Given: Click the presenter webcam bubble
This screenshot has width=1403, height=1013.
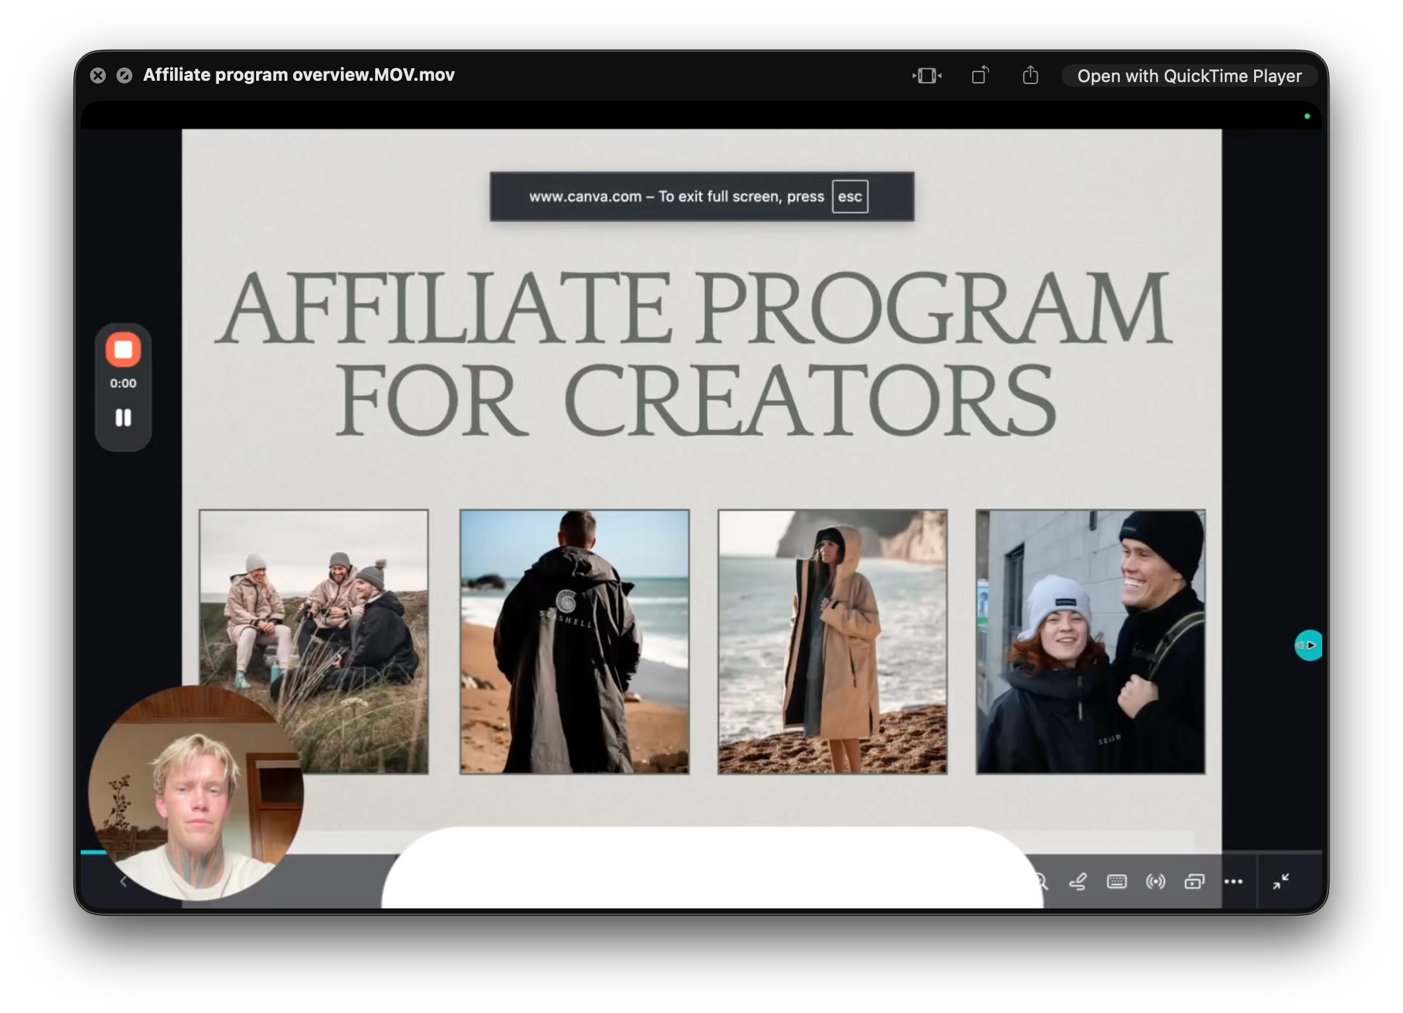Looking at the screenshot, I should pos(196,793).
